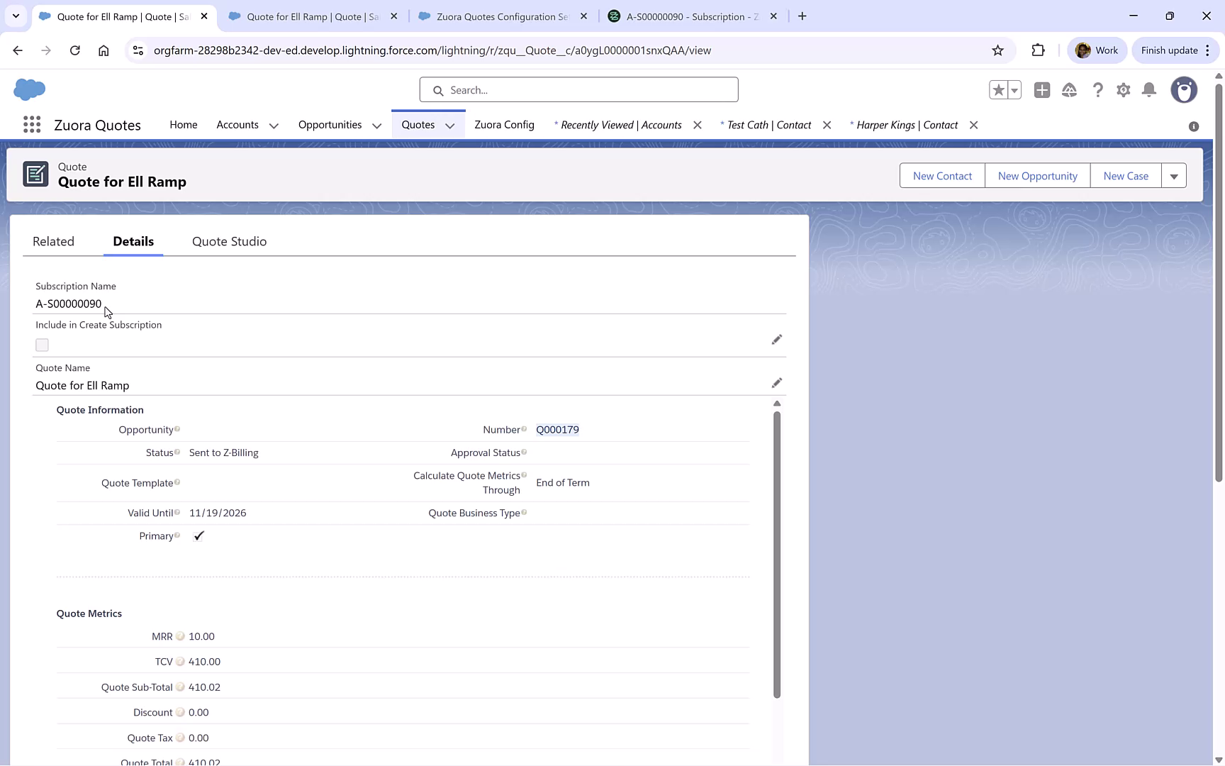Edit Quote Name using the pencil icon
This screenshot has width=1225, height=766.
(777, 382)
